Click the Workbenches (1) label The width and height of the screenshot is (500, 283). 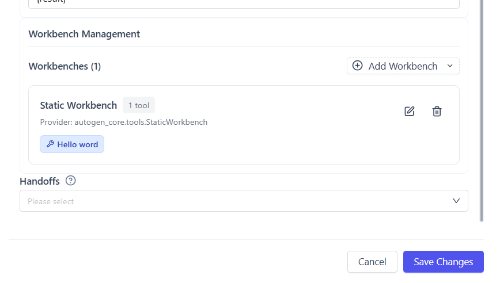[65, 66]
